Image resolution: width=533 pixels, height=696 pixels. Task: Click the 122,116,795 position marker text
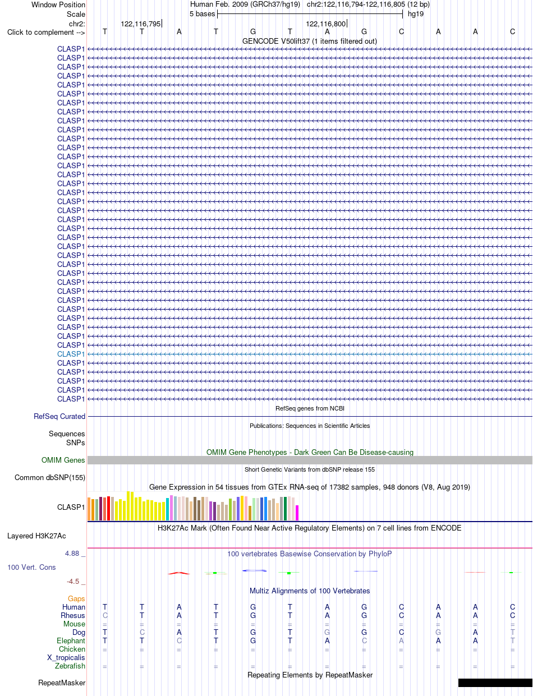click(x=141, y=24)
